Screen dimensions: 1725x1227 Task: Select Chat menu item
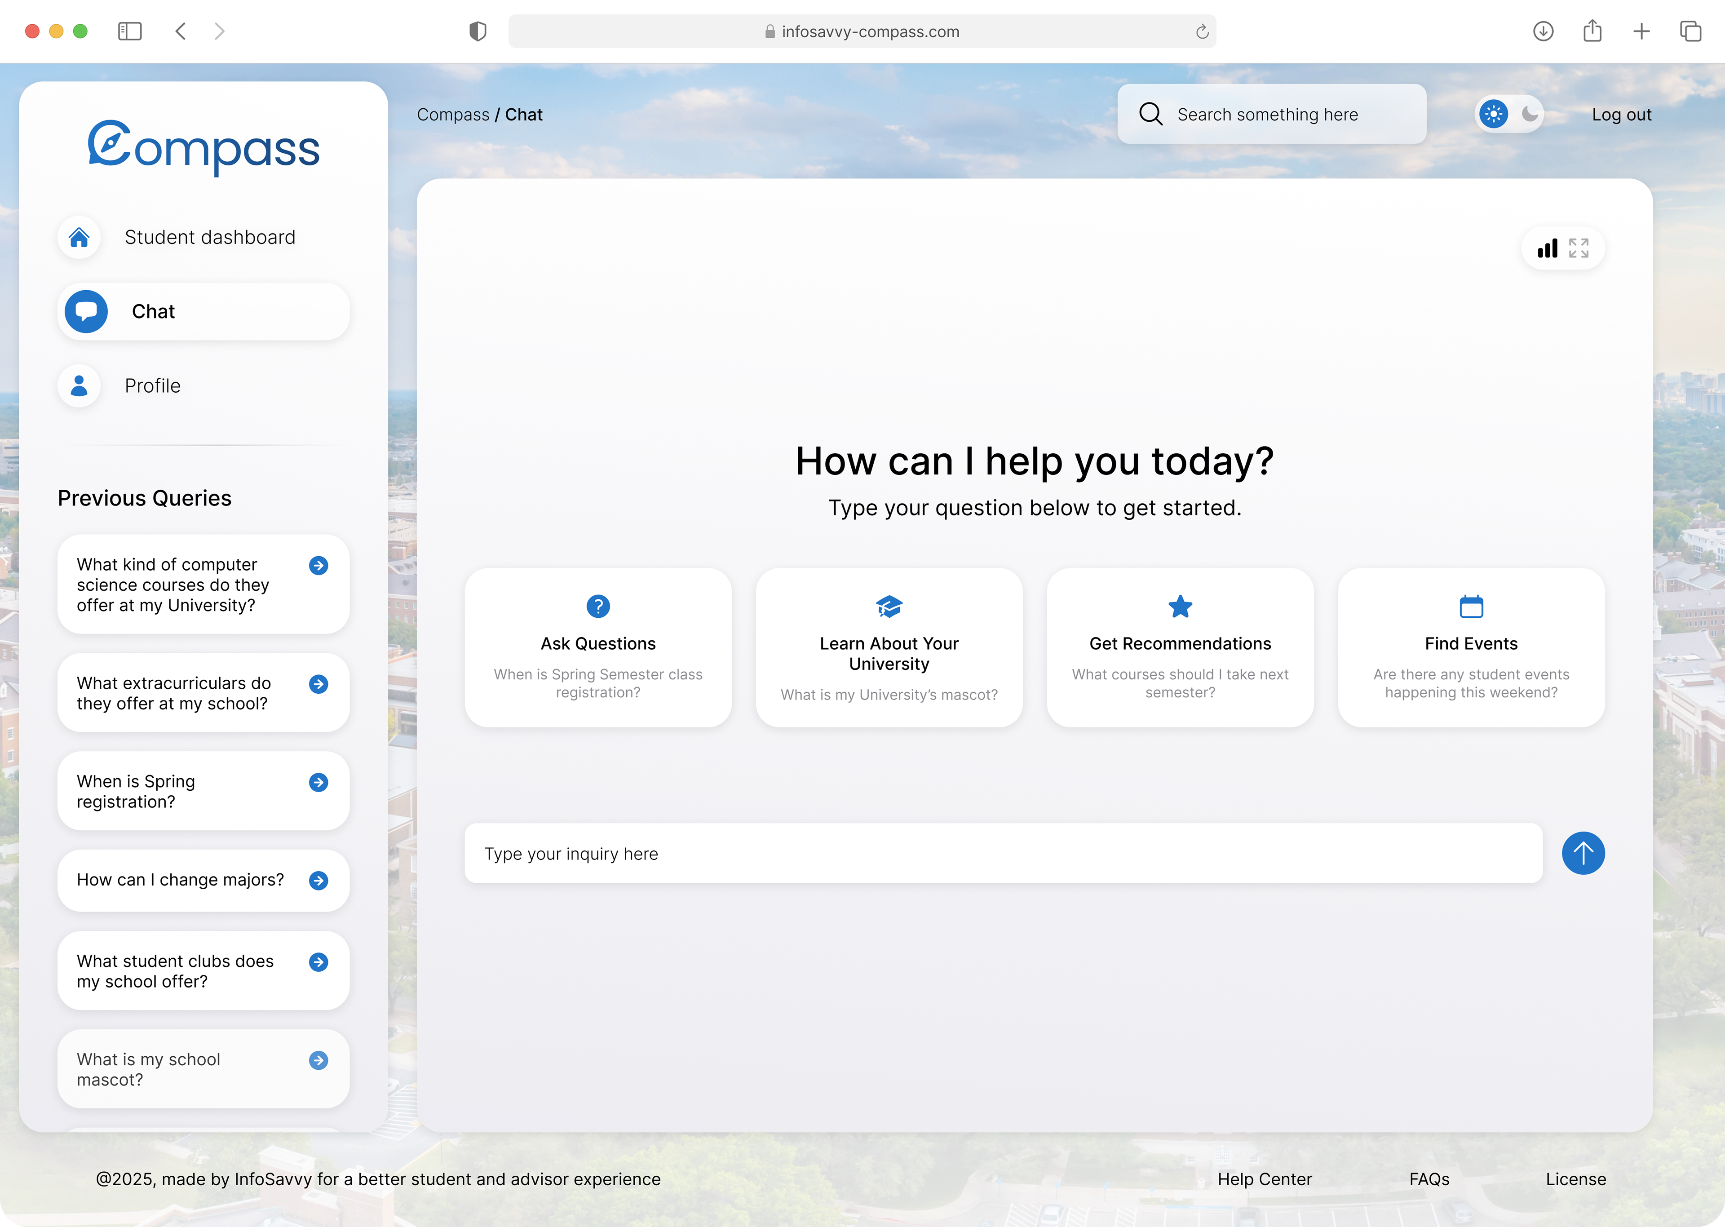tap(203, 311)
